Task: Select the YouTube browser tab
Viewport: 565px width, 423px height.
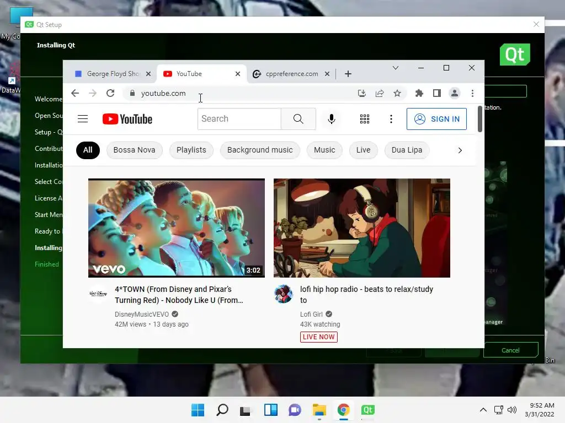Action: (202, 74)
